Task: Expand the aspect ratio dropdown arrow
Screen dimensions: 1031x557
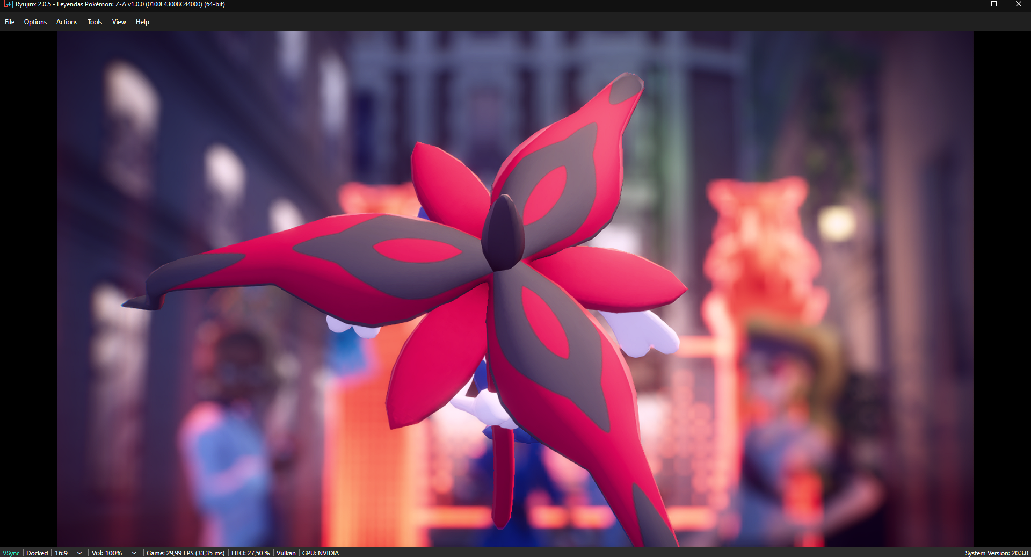Action: [79, 553]
